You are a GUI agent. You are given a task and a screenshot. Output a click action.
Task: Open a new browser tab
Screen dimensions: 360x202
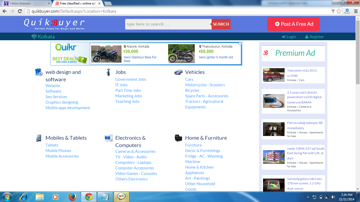coord(108,3)
